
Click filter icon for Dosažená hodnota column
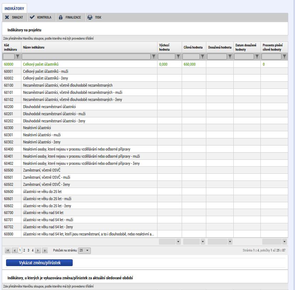pyautogui.click(x=230, y=56)
